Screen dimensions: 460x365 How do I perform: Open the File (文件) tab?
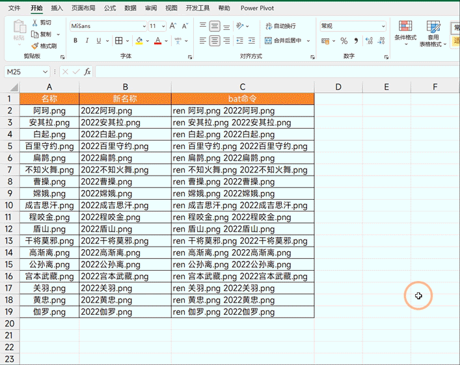[14, 8]
